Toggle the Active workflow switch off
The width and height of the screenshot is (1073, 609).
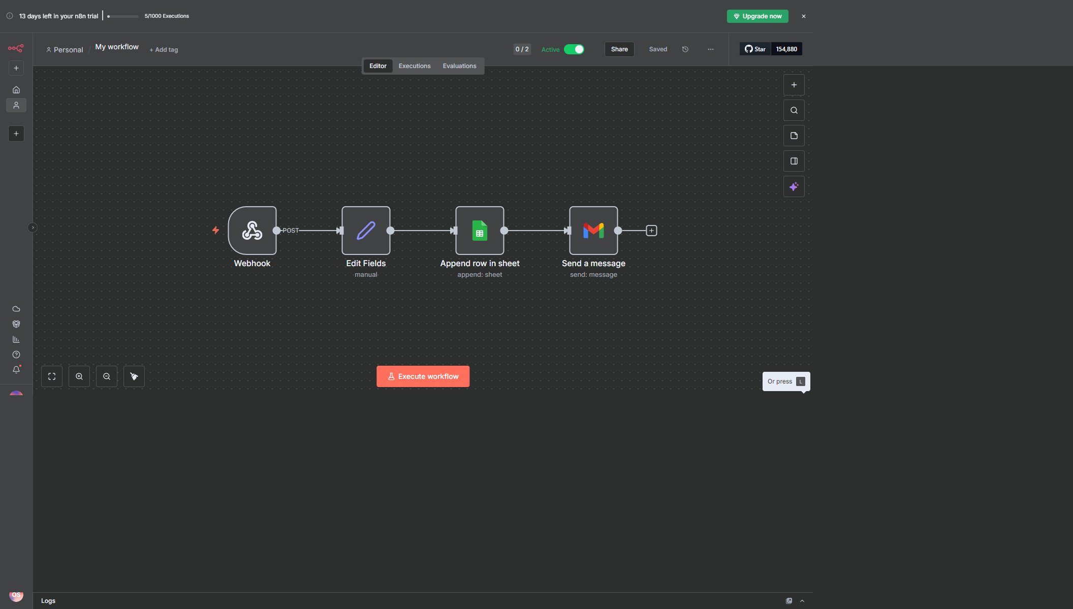click(574, 49)
